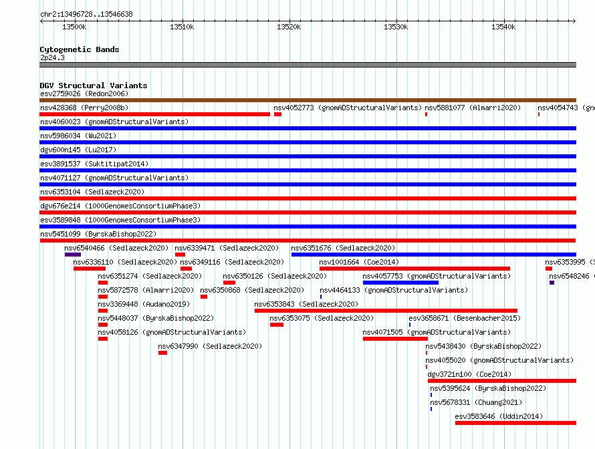The width and height of the screenshot is (595, 449).
Task: Click nsv6349116 (Sedlazeck2020) label
Action: coord(232,262)
